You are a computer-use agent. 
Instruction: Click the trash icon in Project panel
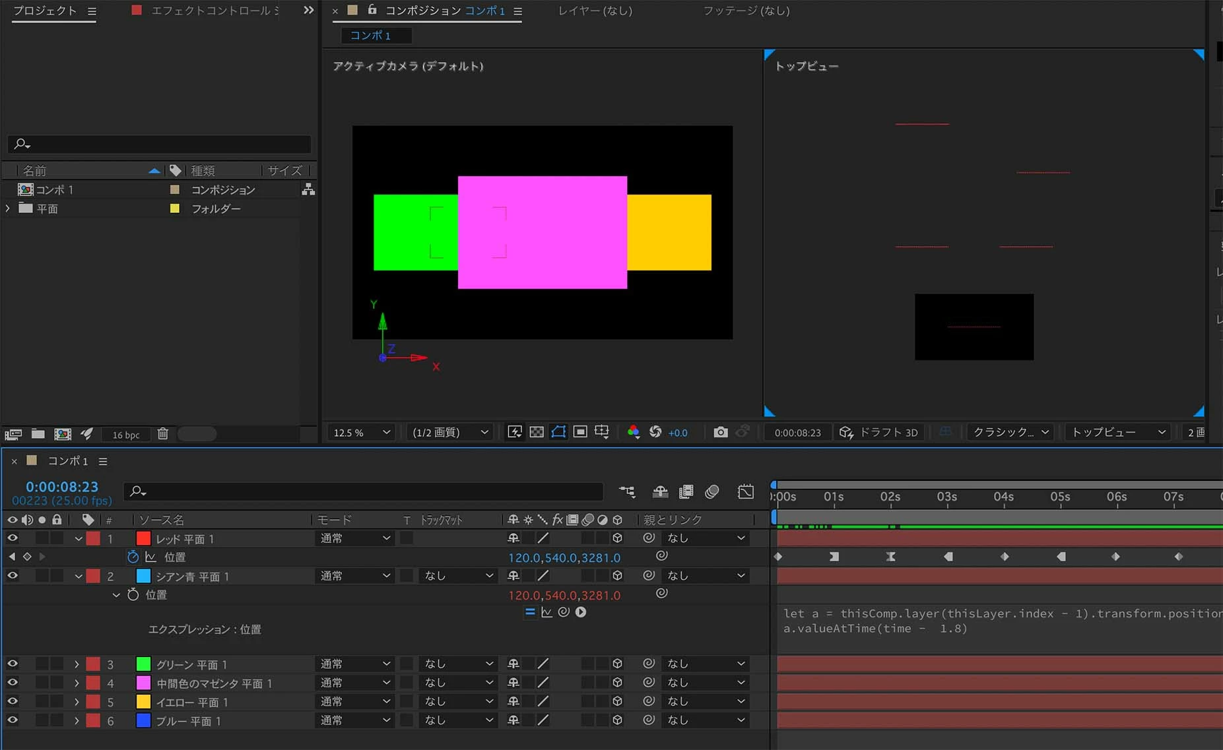tap(163, 434)
